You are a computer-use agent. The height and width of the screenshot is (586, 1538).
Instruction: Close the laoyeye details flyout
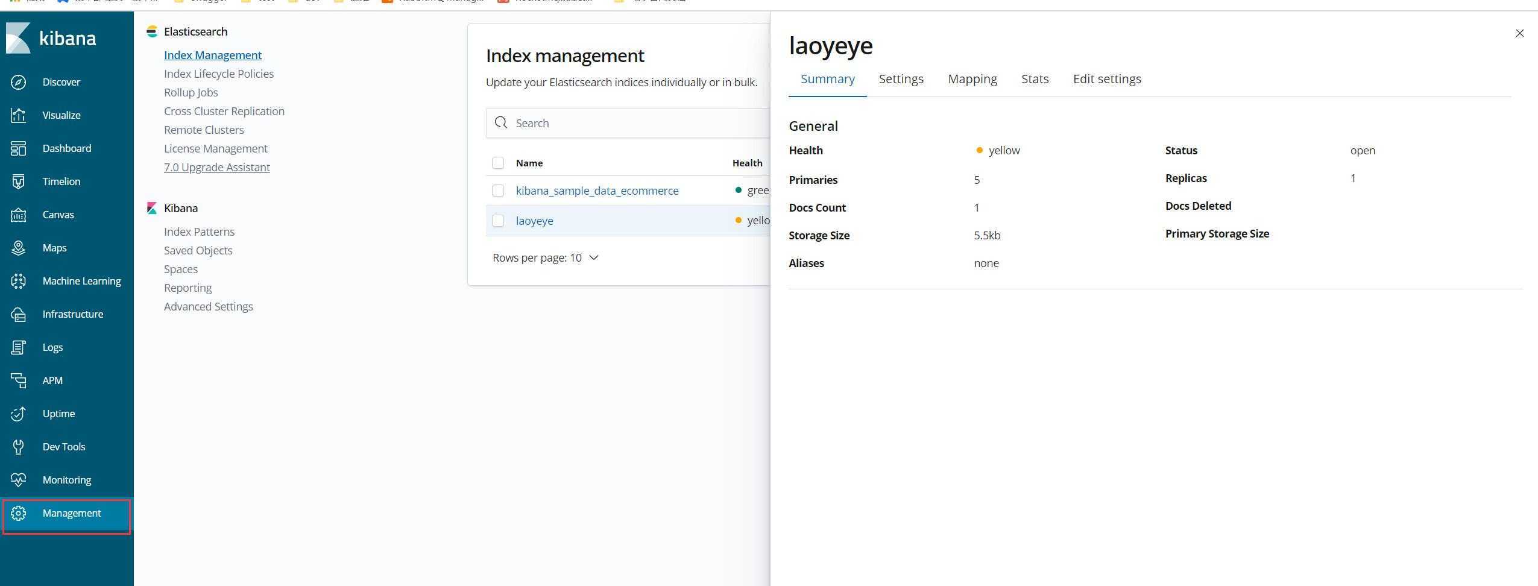click(x=1519, y=33)
